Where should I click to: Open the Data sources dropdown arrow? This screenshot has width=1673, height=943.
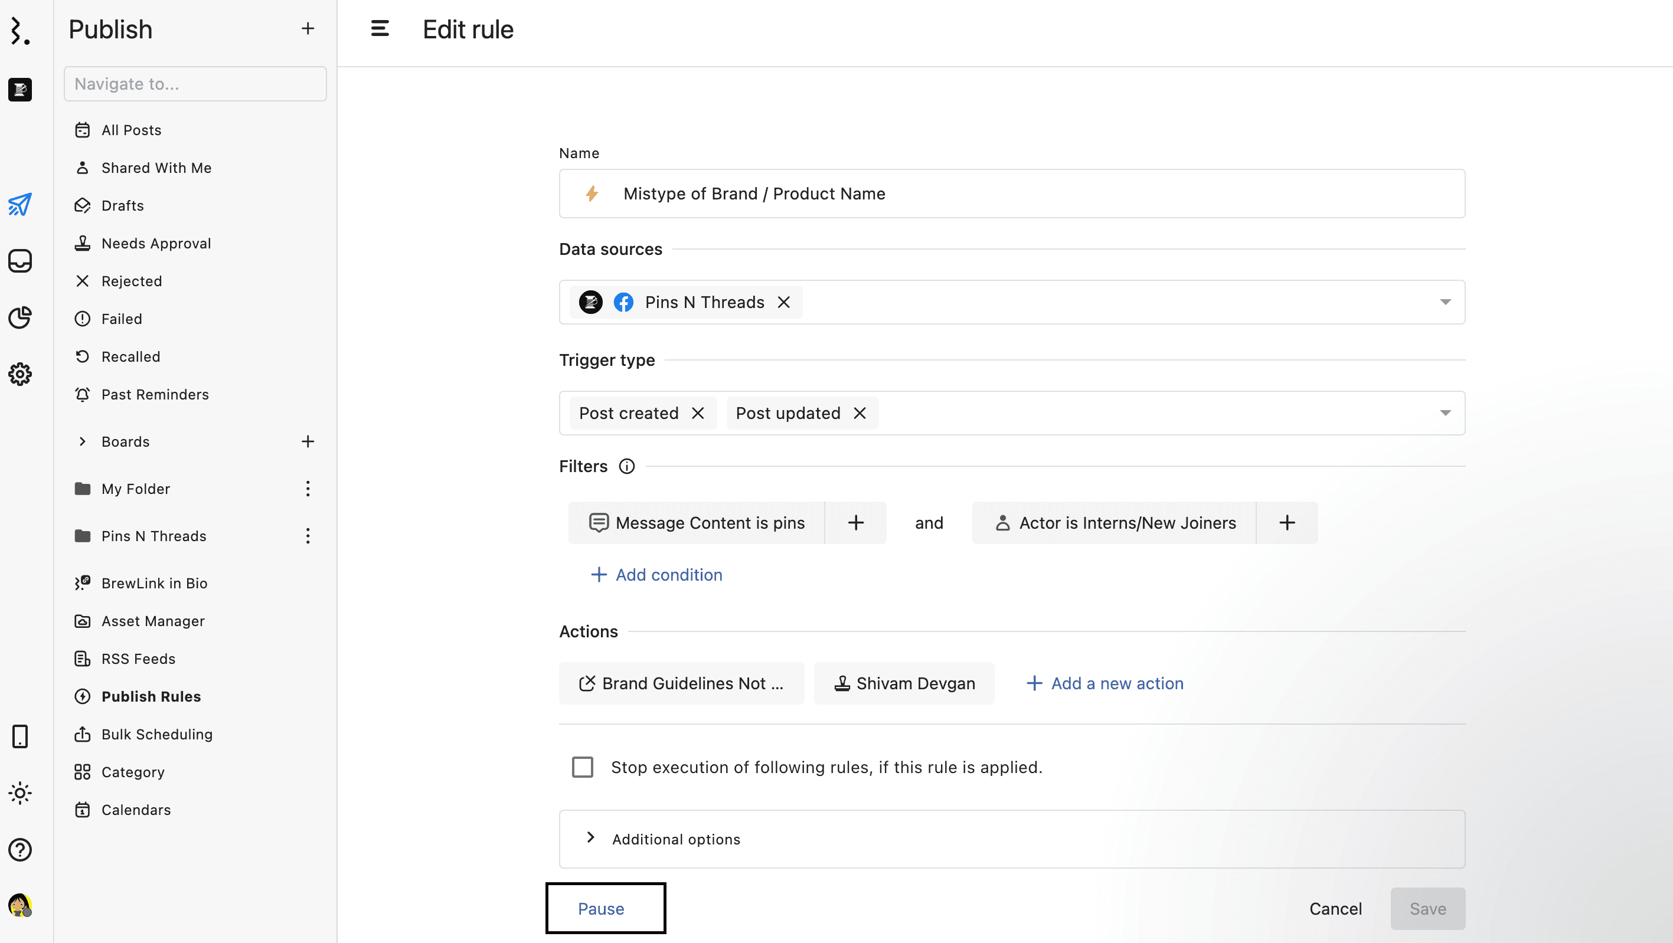pos(1445,303)
